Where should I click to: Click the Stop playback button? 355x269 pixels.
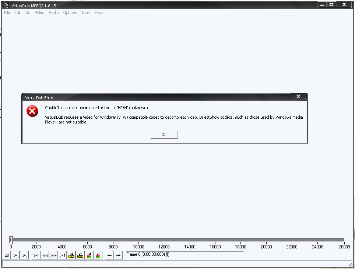(7, 255)
